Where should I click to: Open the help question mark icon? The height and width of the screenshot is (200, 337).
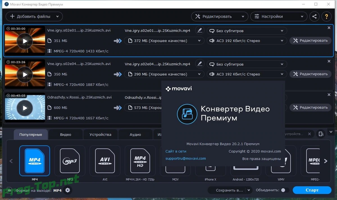click(x=326, y=17)
